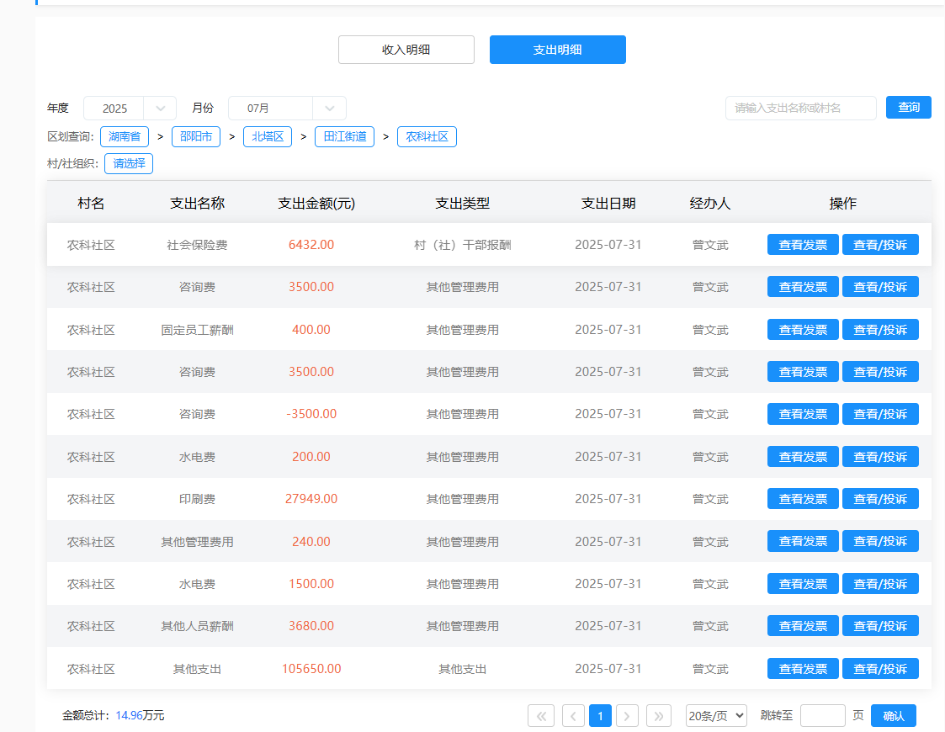Image resolution: width=945 pixels, height=732 pixels.
Task: Open the 20条/页 page size selector
Action: (x=716, y=716)
